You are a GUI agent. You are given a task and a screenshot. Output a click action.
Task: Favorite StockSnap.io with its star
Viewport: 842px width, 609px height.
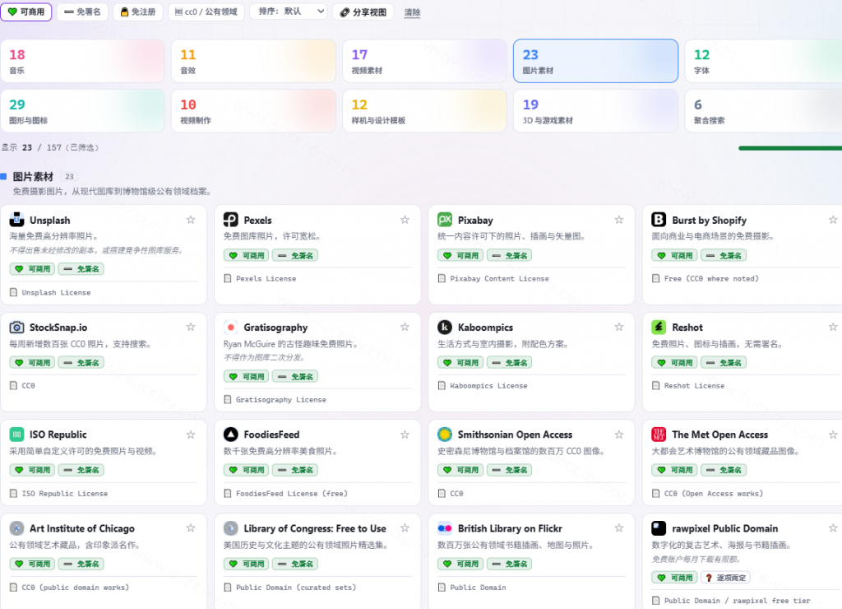191,327
